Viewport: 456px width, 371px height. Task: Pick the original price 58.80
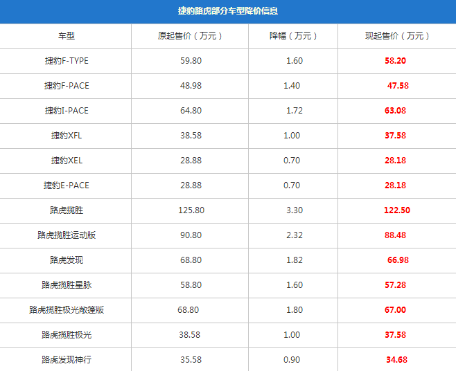[191, 285]
